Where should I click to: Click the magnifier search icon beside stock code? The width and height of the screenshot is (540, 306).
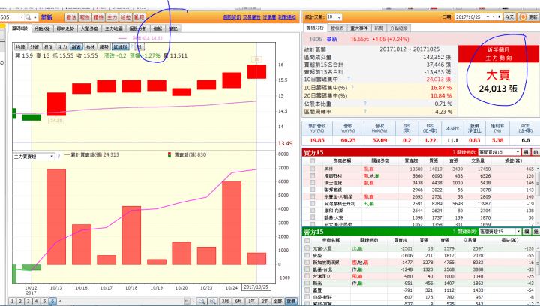28,17
